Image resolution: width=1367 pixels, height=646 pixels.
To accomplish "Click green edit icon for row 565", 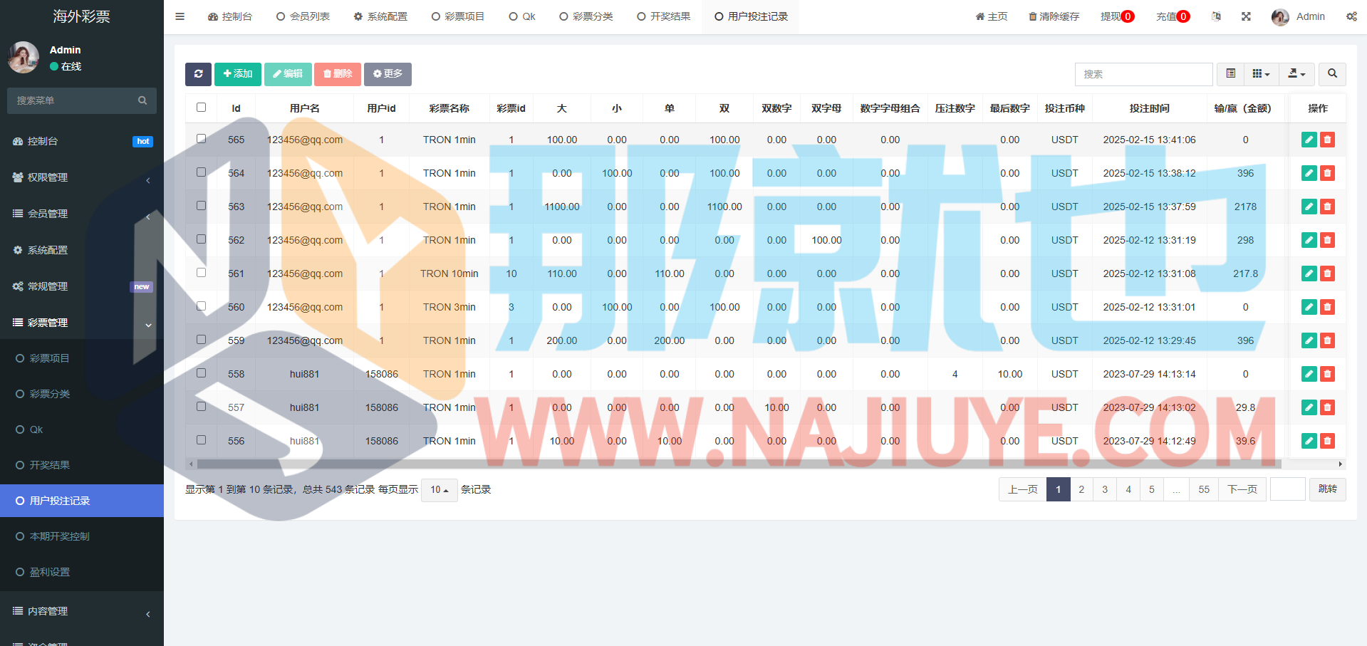I will coord(1309,140).
